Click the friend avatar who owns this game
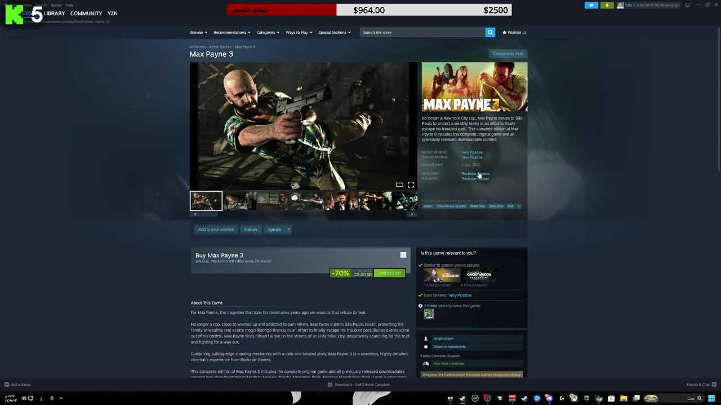Screen dimensions: 721x405 click(x=429, y=314)
